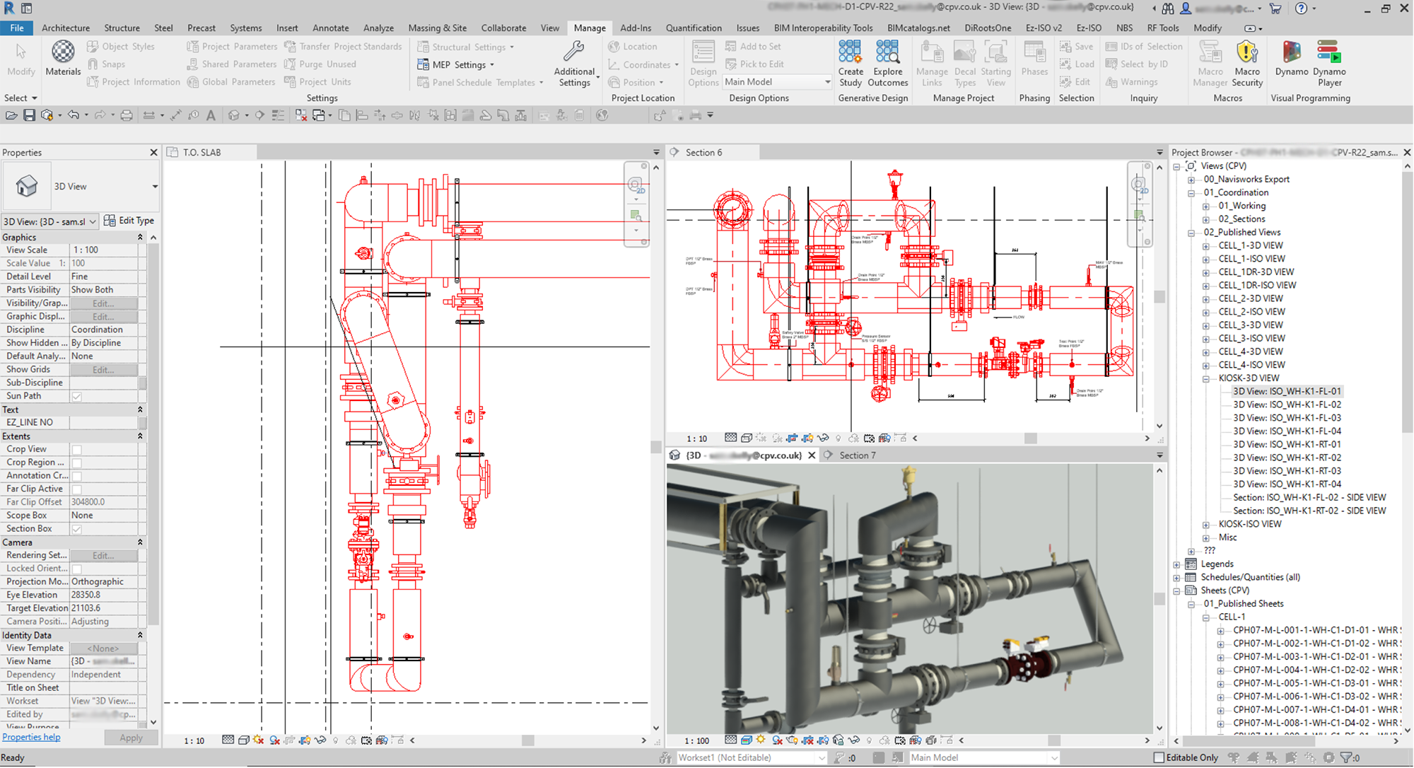1414x768 pixels.
Task: Toggle the Sun Path checkbox
Action: (77, 397)
